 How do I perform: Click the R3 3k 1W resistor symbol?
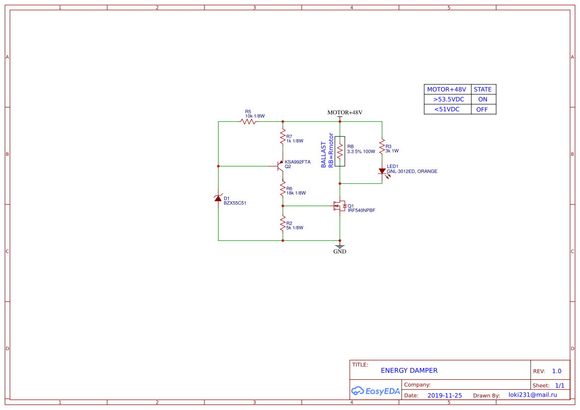[x=382, y=147]
